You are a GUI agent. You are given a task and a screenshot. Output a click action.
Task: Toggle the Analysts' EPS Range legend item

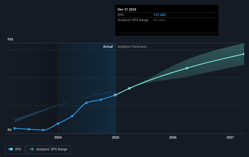coord(49,149)
